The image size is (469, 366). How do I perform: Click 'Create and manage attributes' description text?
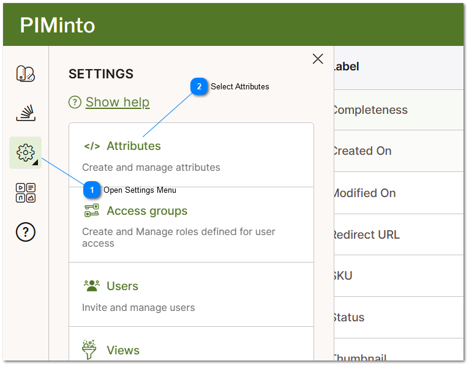point(151,168)
